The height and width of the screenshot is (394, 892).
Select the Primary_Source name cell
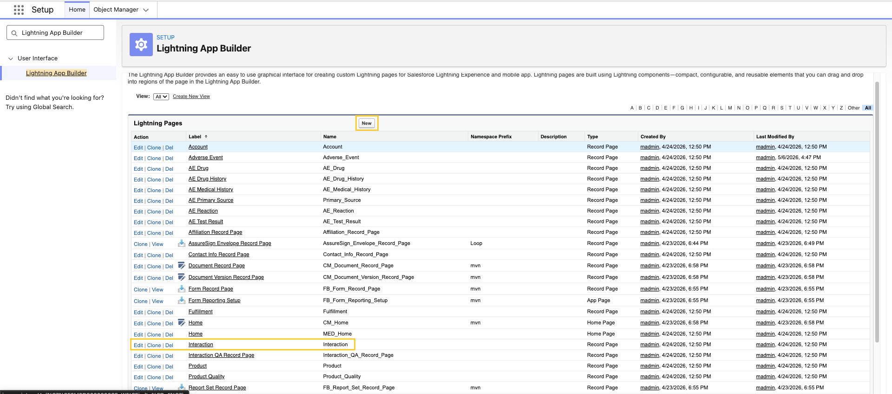click(x=342, y=200)
